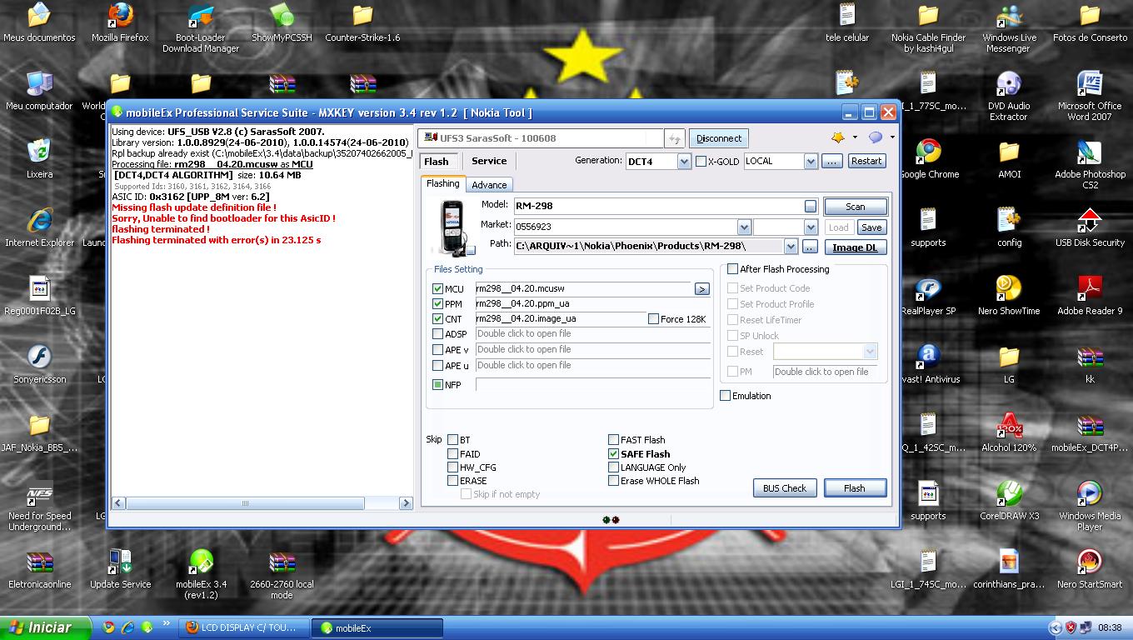
Task: Click the Disconnect button
Action: pyautogui.click(x=719, y=138)
